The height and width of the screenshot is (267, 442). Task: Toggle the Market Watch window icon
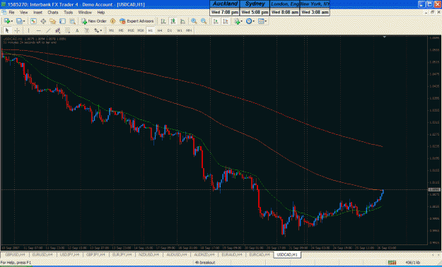(33, 21)
